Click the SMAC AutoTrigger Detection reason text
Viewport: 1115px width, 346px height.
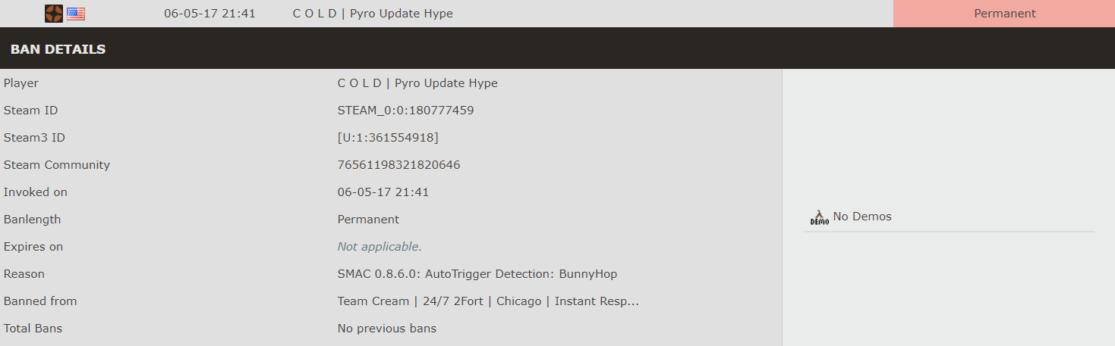[x=477, y=274]
